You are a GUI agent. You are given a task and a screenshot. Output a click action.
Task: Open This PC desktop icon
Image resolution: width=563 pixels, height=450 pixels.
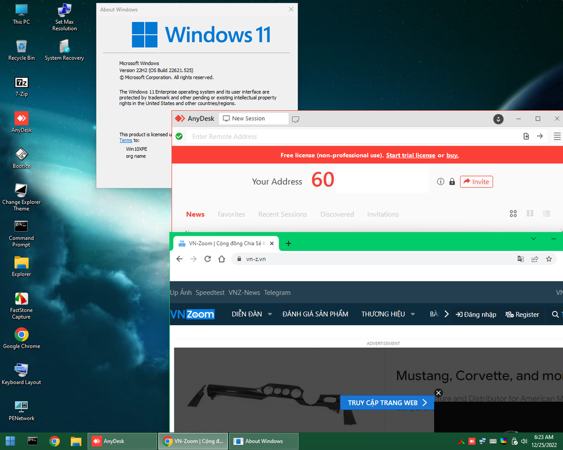point(21,14)
